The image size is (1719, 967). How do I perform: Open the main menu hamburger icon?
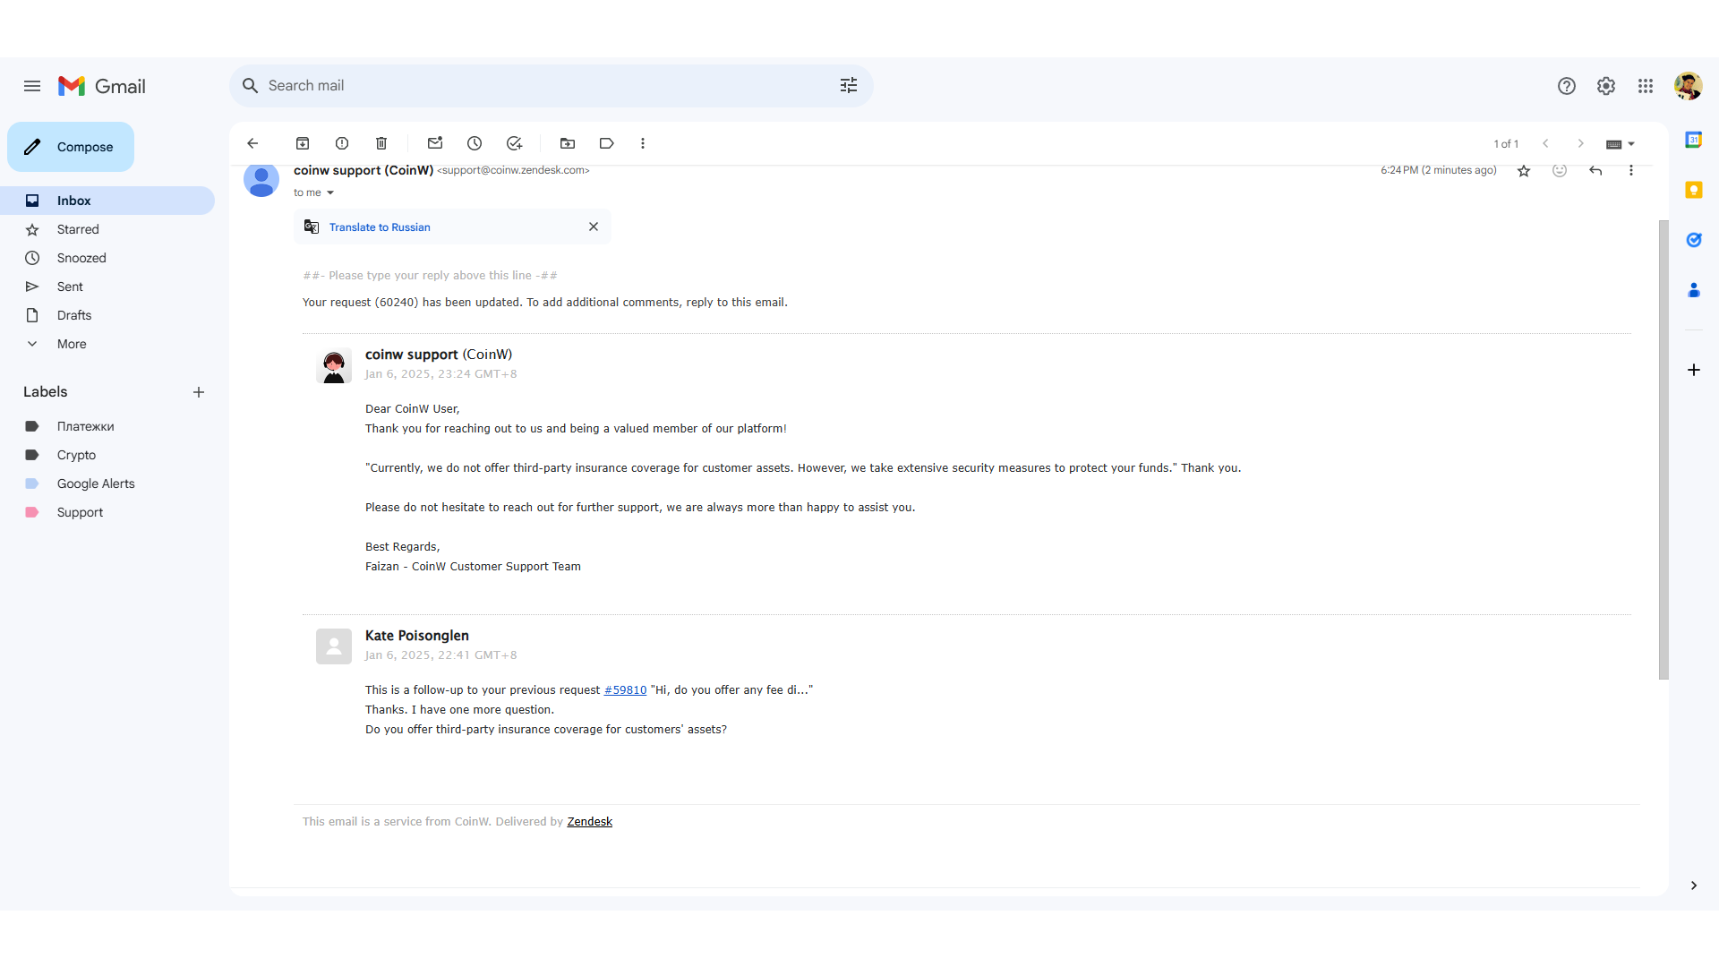point(32,86)
